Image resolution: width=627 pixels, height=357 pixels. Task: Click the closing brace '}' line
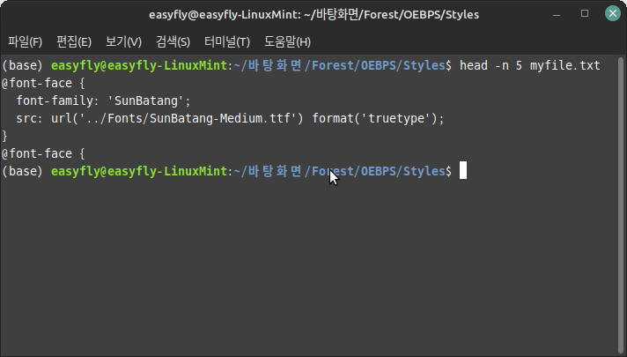coord(4,136)
